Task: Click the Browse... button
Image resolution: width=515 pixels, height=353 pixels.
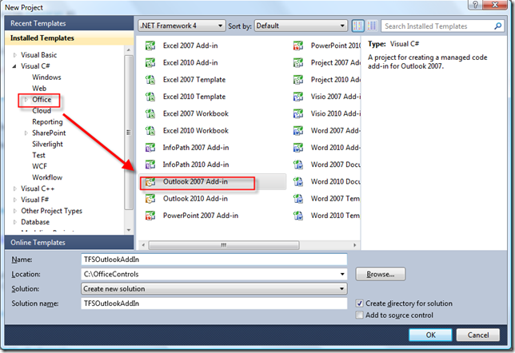Action: point(381,274)
